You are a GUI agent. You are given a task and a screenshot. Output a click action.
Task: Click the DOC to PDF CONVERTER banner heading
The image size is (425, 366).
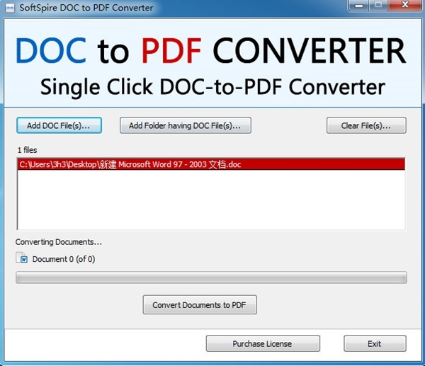pyautogui.click(x=211, y=51)
